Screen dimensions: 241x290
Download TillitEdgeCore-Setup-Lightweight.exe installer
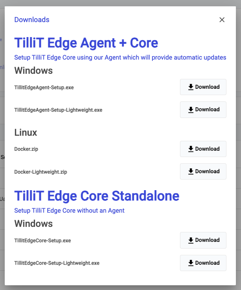203,263
